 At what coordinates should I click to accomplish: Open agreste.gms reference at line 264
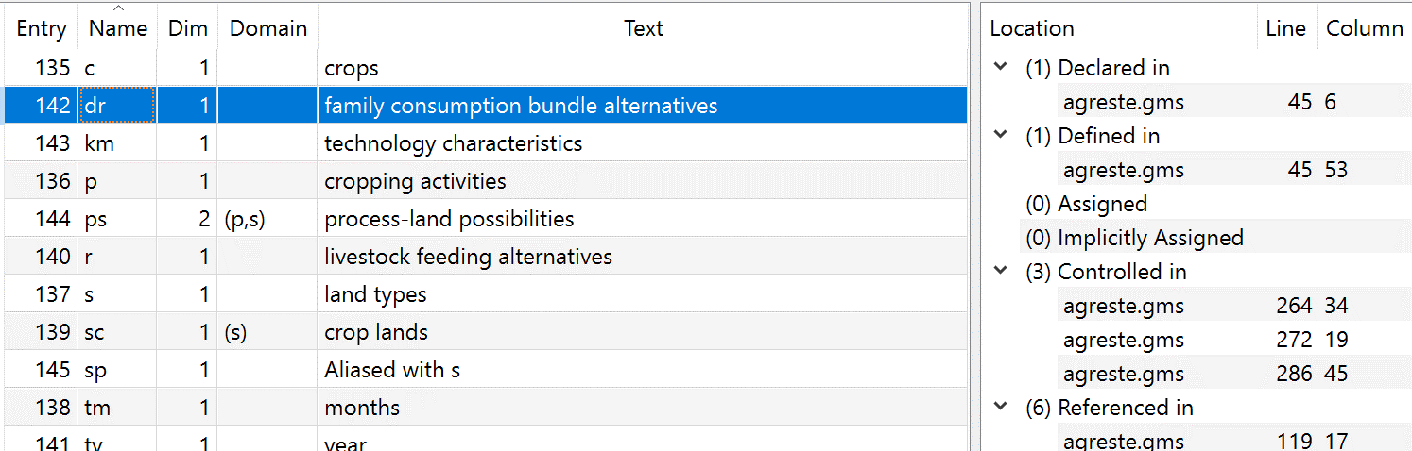(1123, 306)
